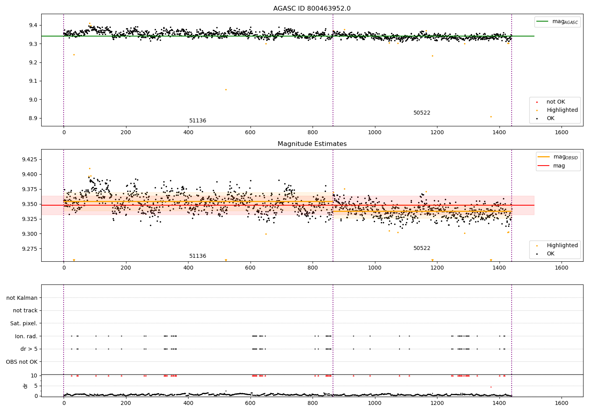Click the 9.300 y-axis tick label
Image resolution: width=589 pixels, height=412 pixels.
click(29, 234)
